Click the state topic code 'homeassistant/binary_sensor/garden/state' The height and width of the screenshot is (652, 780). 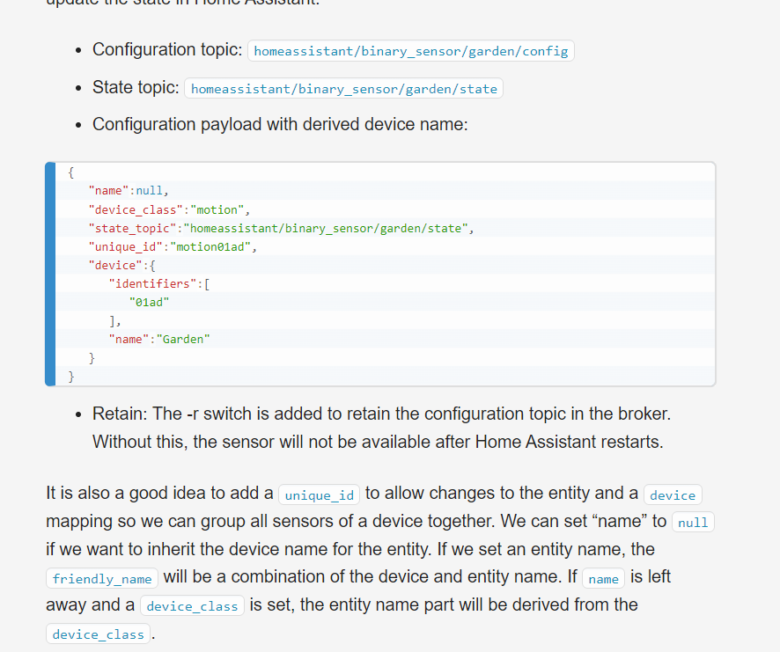coord(343,89)
